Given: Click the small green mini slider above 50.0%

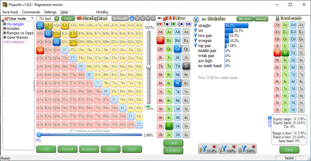Looking at the screenshot, I should click(x=148, y=107).
